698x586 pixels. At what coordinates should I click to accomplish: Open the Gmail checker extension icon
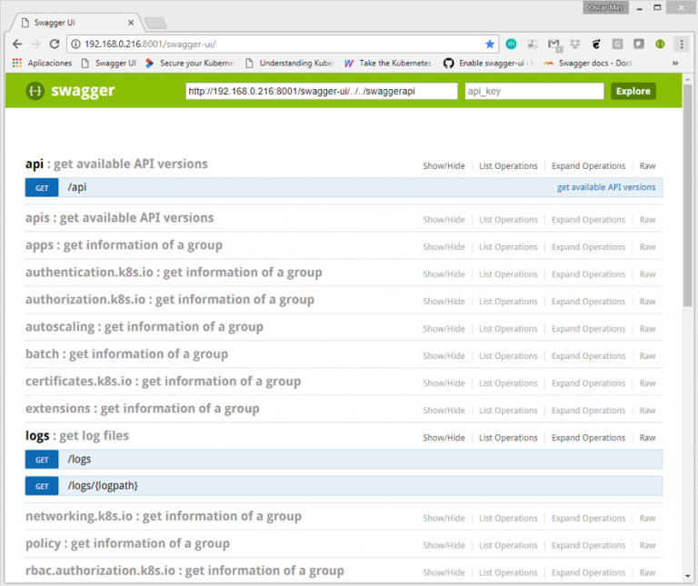553,44
